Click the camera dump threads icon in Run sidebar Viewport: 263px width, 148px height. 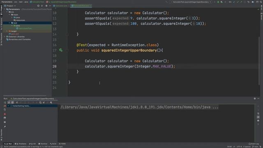point(5,118)
